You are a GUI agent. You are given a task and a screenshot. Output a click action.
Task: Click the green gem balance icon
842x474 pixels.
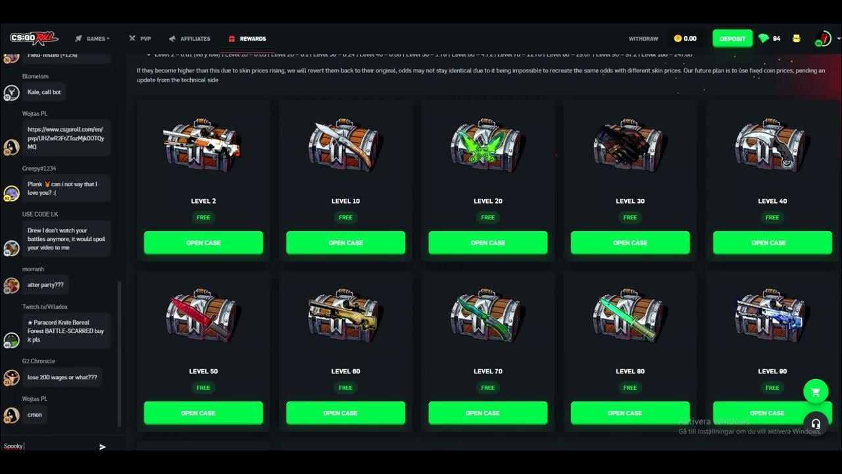(763, 39)
